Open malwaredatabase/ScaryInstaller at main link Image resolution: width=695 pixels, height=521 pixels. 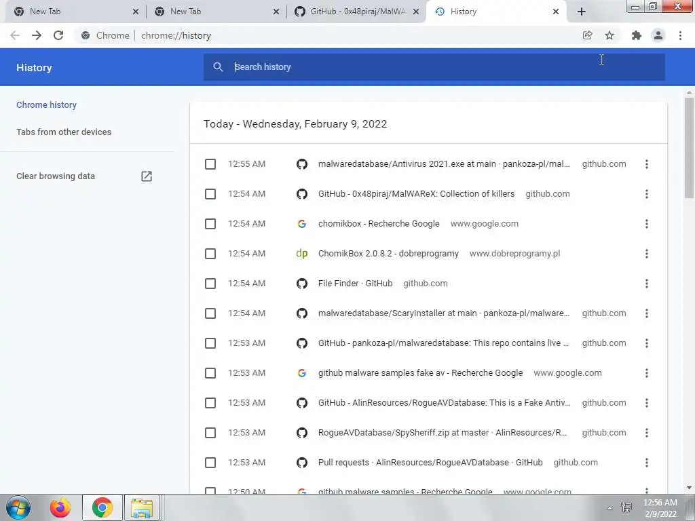444,313
